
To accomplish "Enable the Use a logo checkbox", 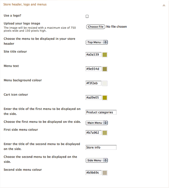I will [x=87, y=16].
